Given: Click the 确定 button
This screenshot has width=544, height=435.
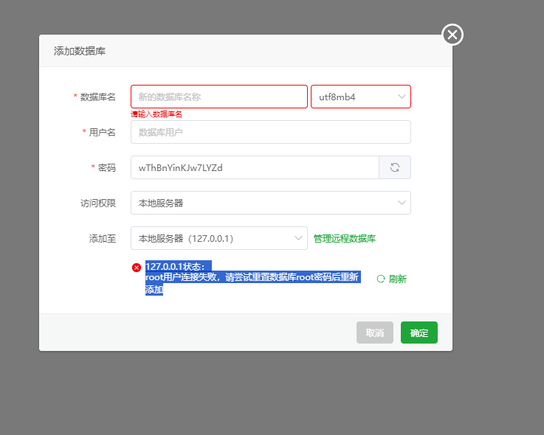Looking at the screenshot, I should pyautogui.click(x=419, y=333).
